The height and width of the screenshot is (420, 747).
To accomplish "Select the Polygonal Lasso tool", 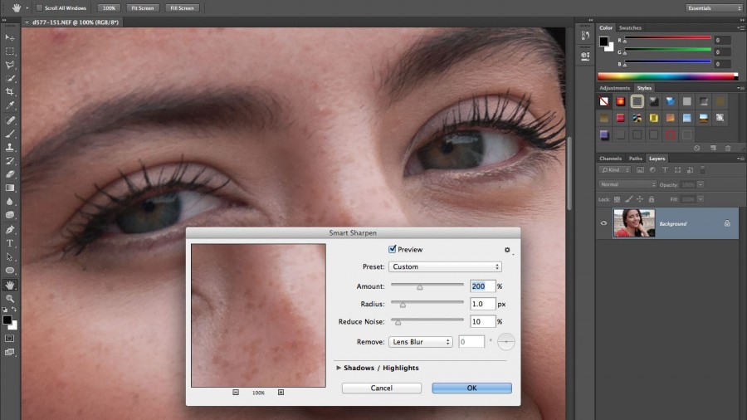I will coord(9,64).
